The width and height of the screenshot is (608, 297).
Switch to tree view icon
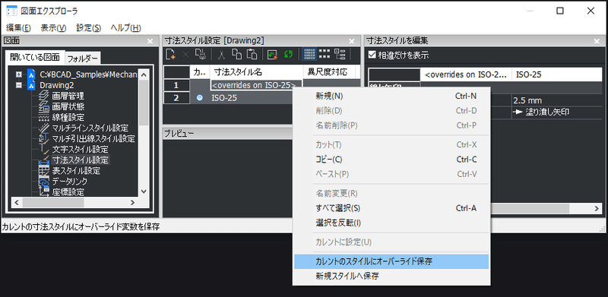point(340,54)
